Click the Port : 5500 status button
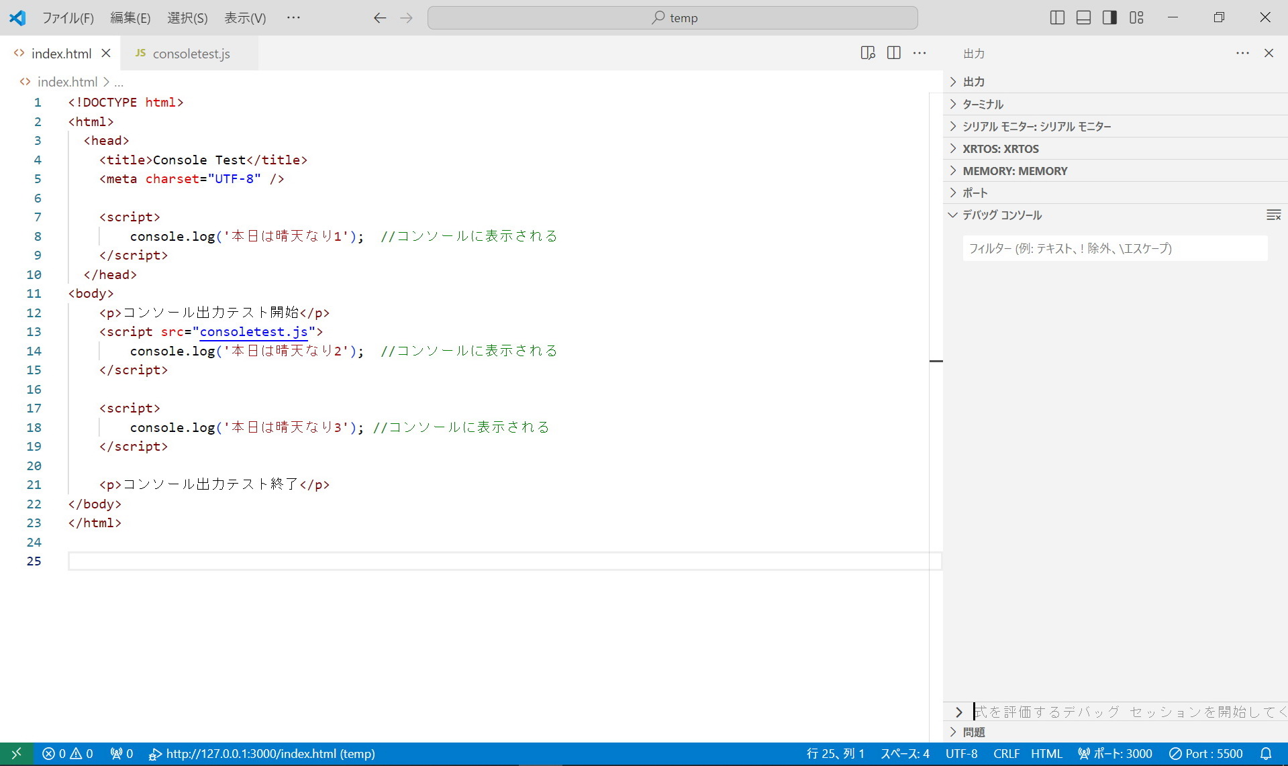The height and width of the screenshot is (766, 1288). tap(1206, 753)
